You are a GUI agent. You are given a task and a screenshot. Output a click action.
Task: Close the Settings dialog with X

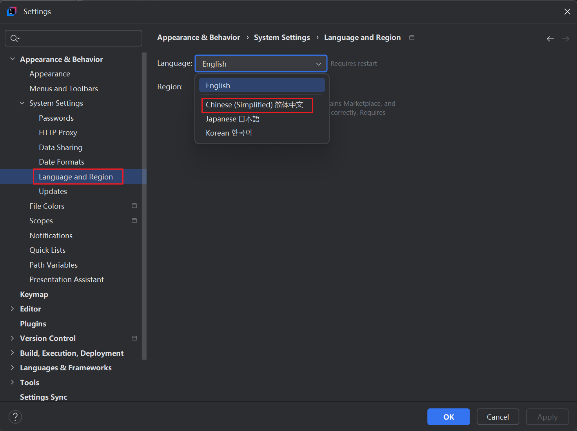(567, 11)
